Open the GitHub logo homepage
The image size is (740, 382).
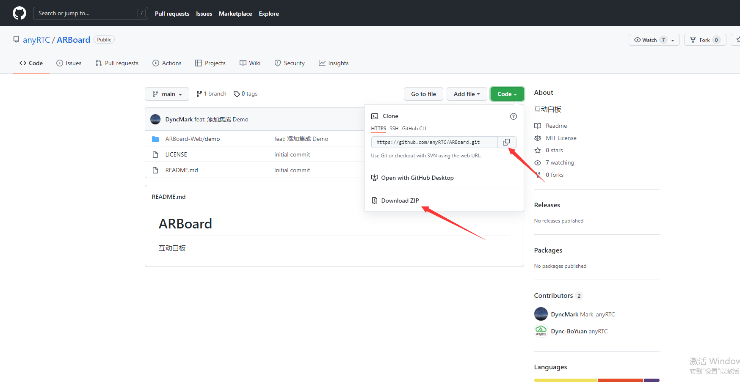[x=19, y=13]
